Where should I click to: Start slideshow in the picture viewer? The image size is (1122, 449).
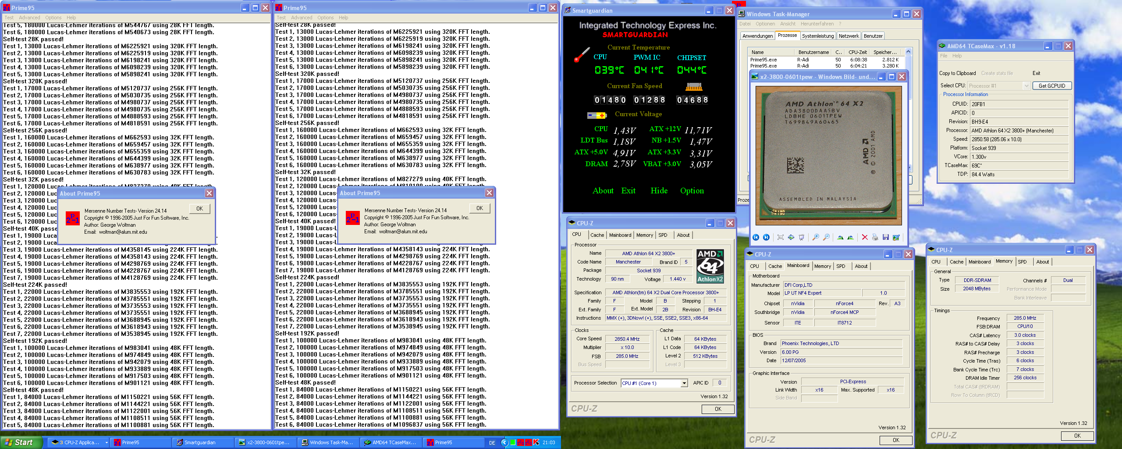pyautogui.click(x=801, y=237)
